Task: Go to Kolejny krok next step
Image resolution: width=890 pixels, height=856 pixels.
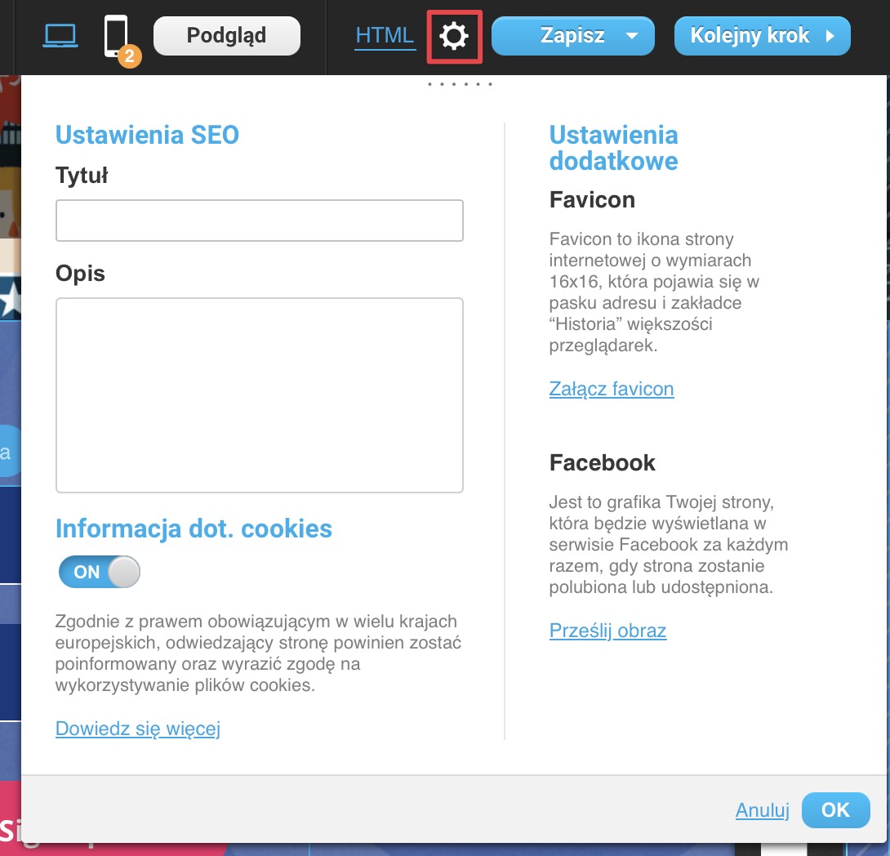Action: click(x=763, y=36)
